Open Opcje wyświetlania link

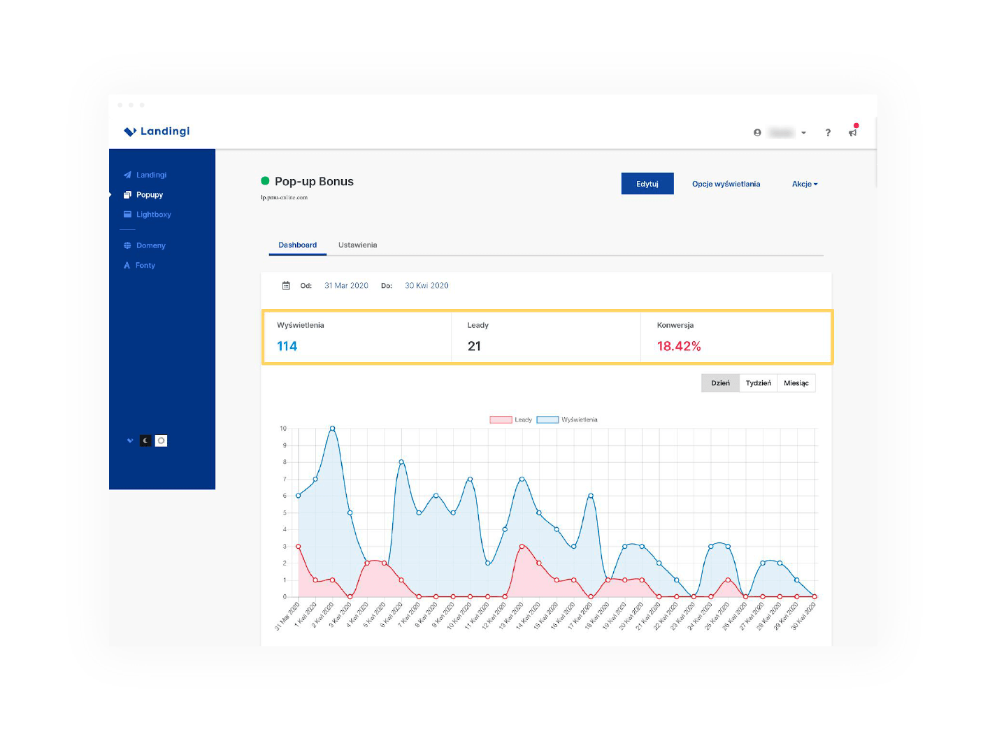tap(726, 184)
